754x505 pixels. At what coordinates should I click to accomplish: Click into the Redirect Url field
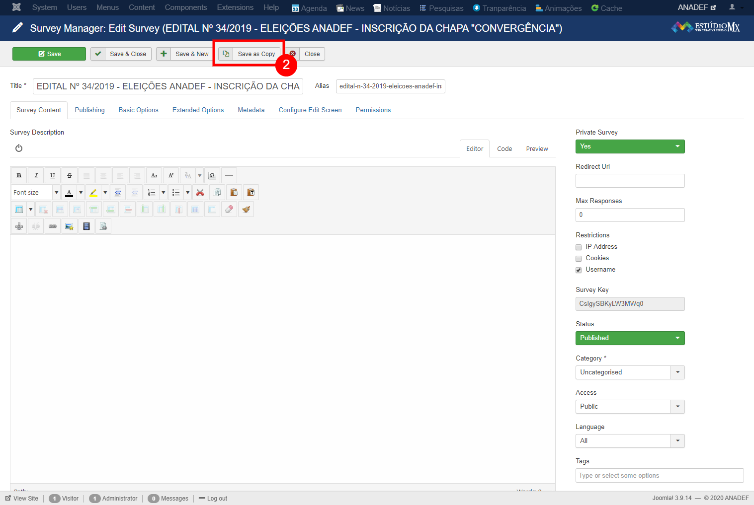tap(630, 181)
